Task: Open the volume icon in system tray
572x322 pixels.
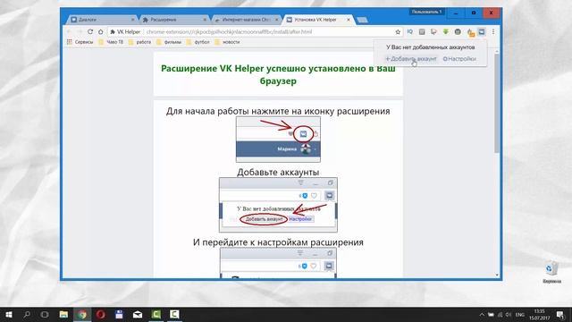Action: coord(509,315)
